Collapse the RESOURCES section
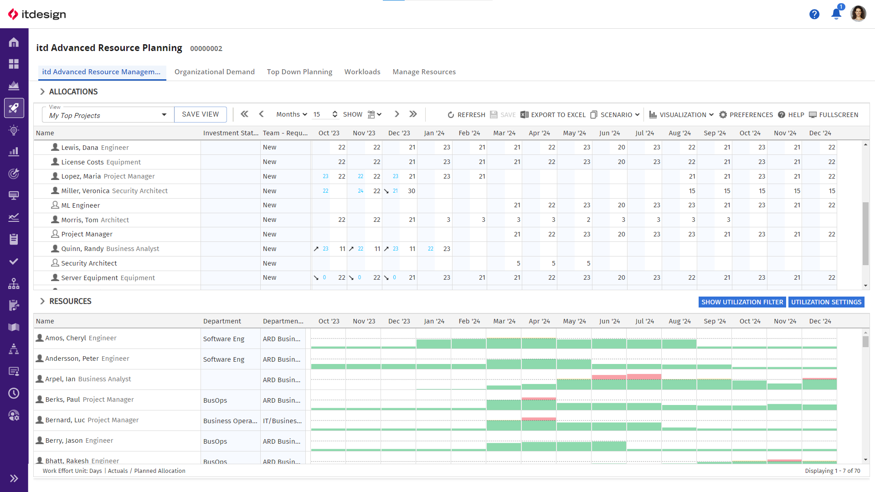Screen dimensions: 875x492 pyautogui.click(x=42, y=301)
